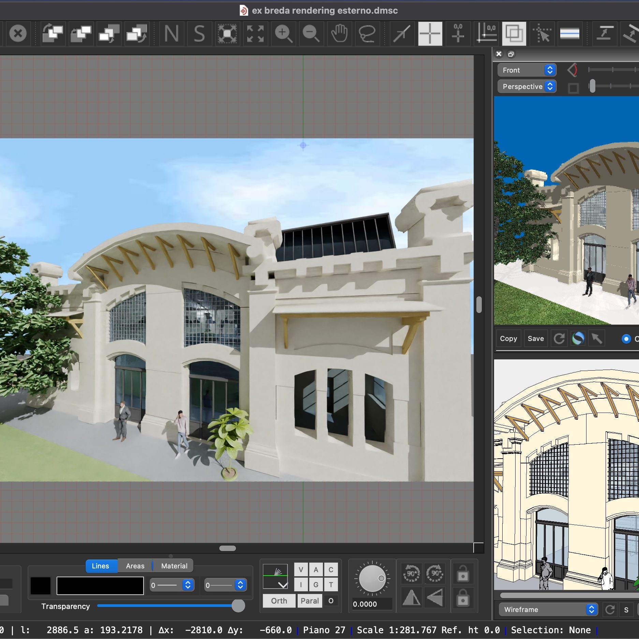639x639 pixels.
Task: Click the black line color swatch
Action: click(x=41, y=585)
